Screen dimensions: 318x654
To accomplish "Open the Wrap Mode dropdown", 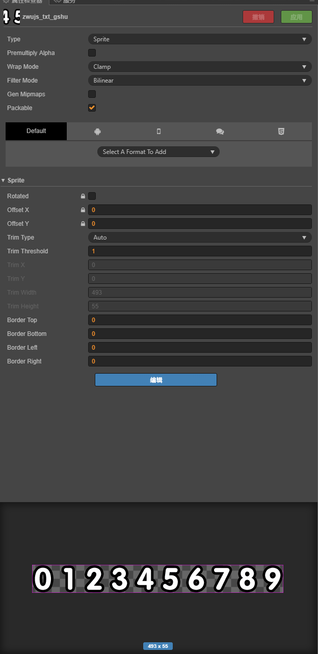I will tap(199, 67).
